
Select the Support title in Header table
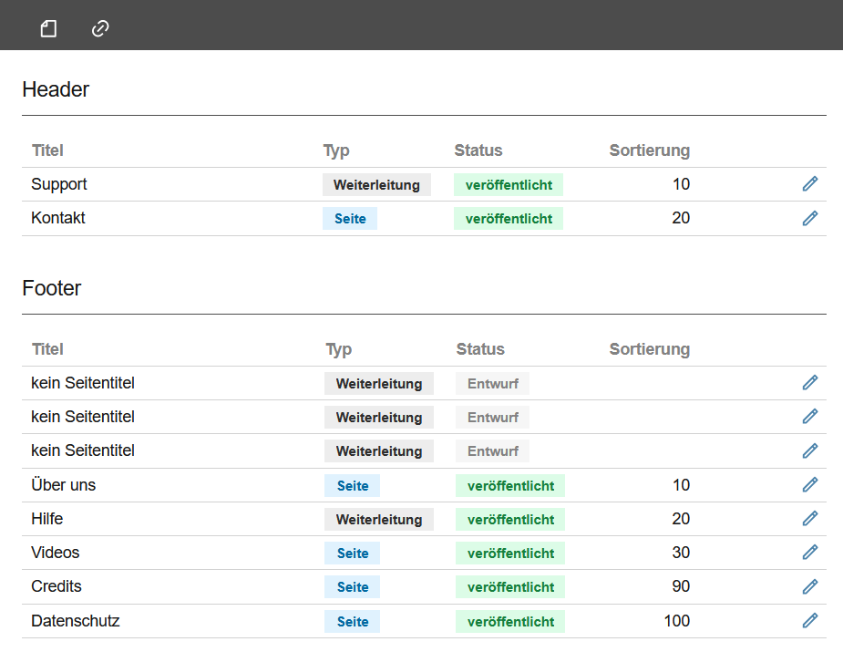tap(59, 184)
